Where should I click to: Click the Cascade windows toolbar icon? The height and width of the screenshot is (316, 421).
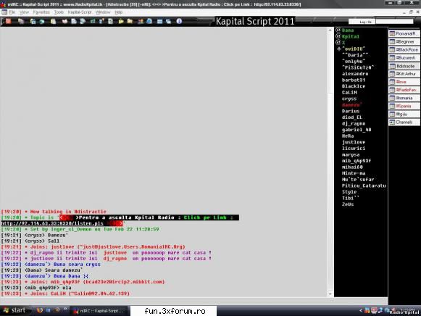(169, 21)
